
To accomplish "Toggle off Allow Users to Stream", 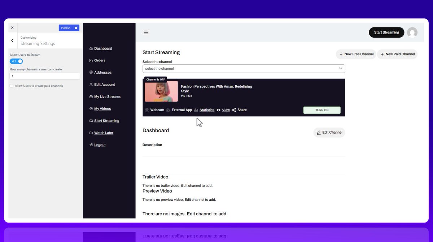I will coord(16,61).
